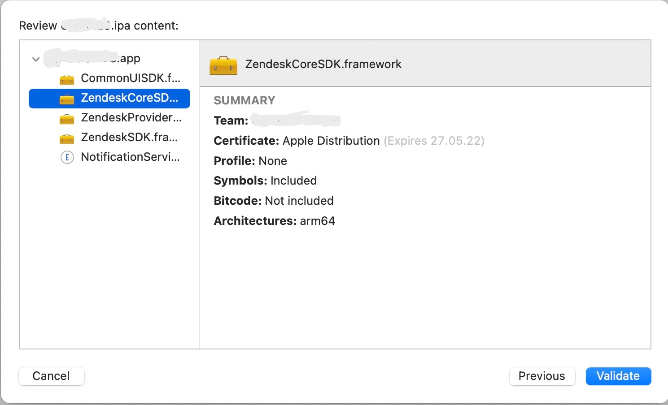This screenshot has height=405, width=668.
Task: Select the NotificationService extension row
Action: (130, 157)
